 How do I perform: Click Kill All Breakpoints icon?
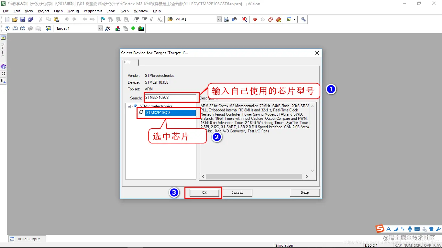(x=278, y=19)
